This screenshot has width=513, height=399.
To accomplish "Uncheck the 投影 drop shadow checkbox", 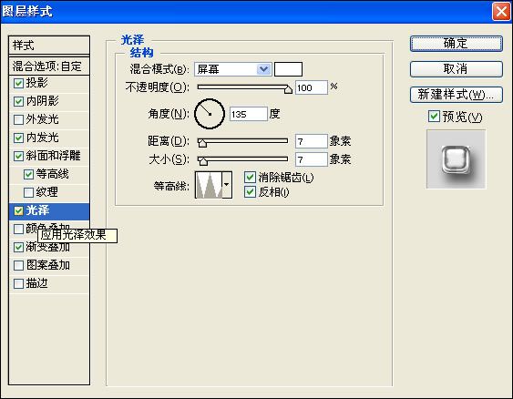I will [18, 83].
